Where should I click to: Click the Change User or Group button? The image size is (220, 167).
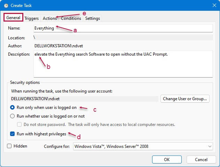tap(185, 99)
